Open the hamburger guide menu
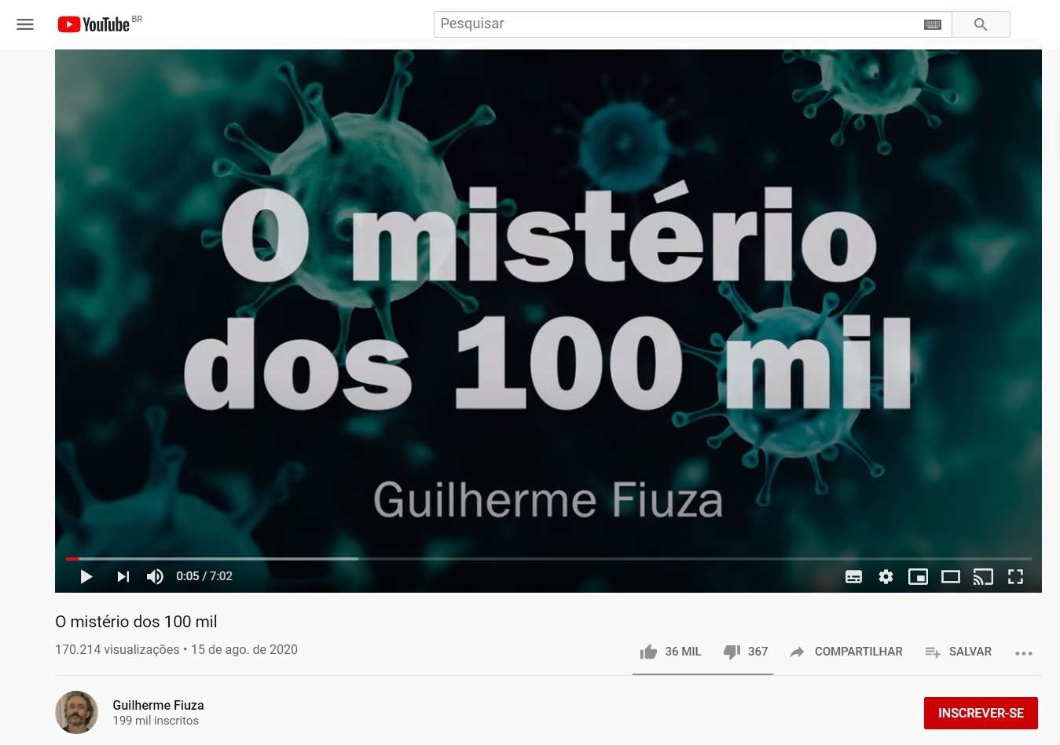The image size is (1060, 745). tap(25, 24)
